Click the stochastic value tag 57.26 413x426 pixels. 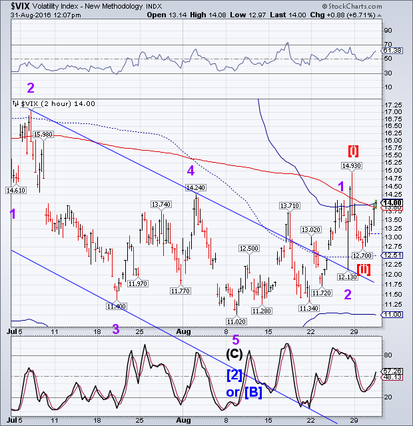coord(392,371)
